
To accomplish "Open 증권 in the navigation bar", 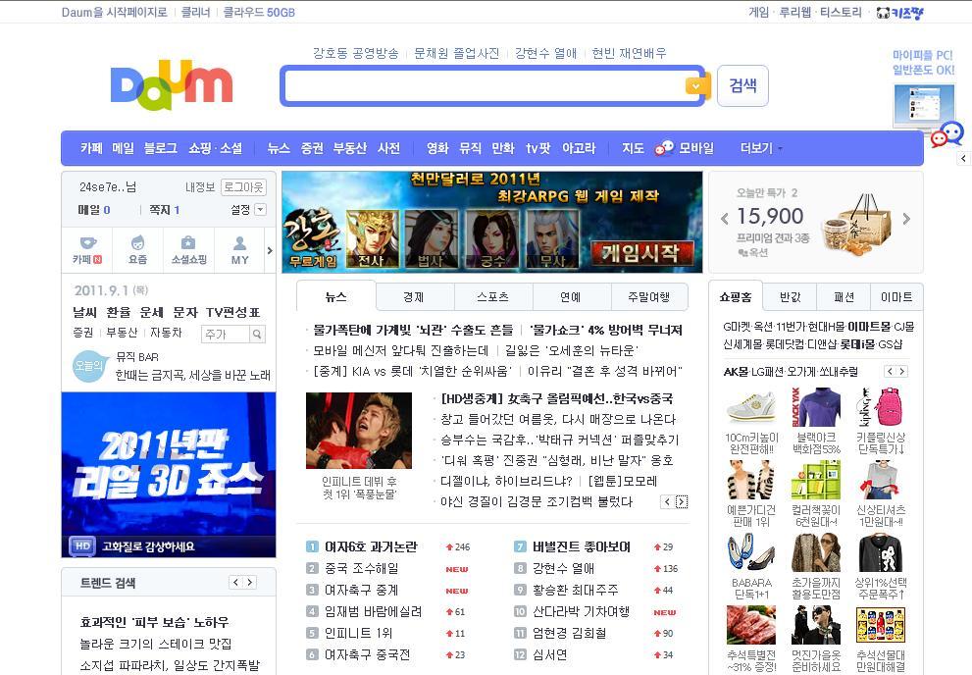I will pyautogui.click(x=312, y=148).
